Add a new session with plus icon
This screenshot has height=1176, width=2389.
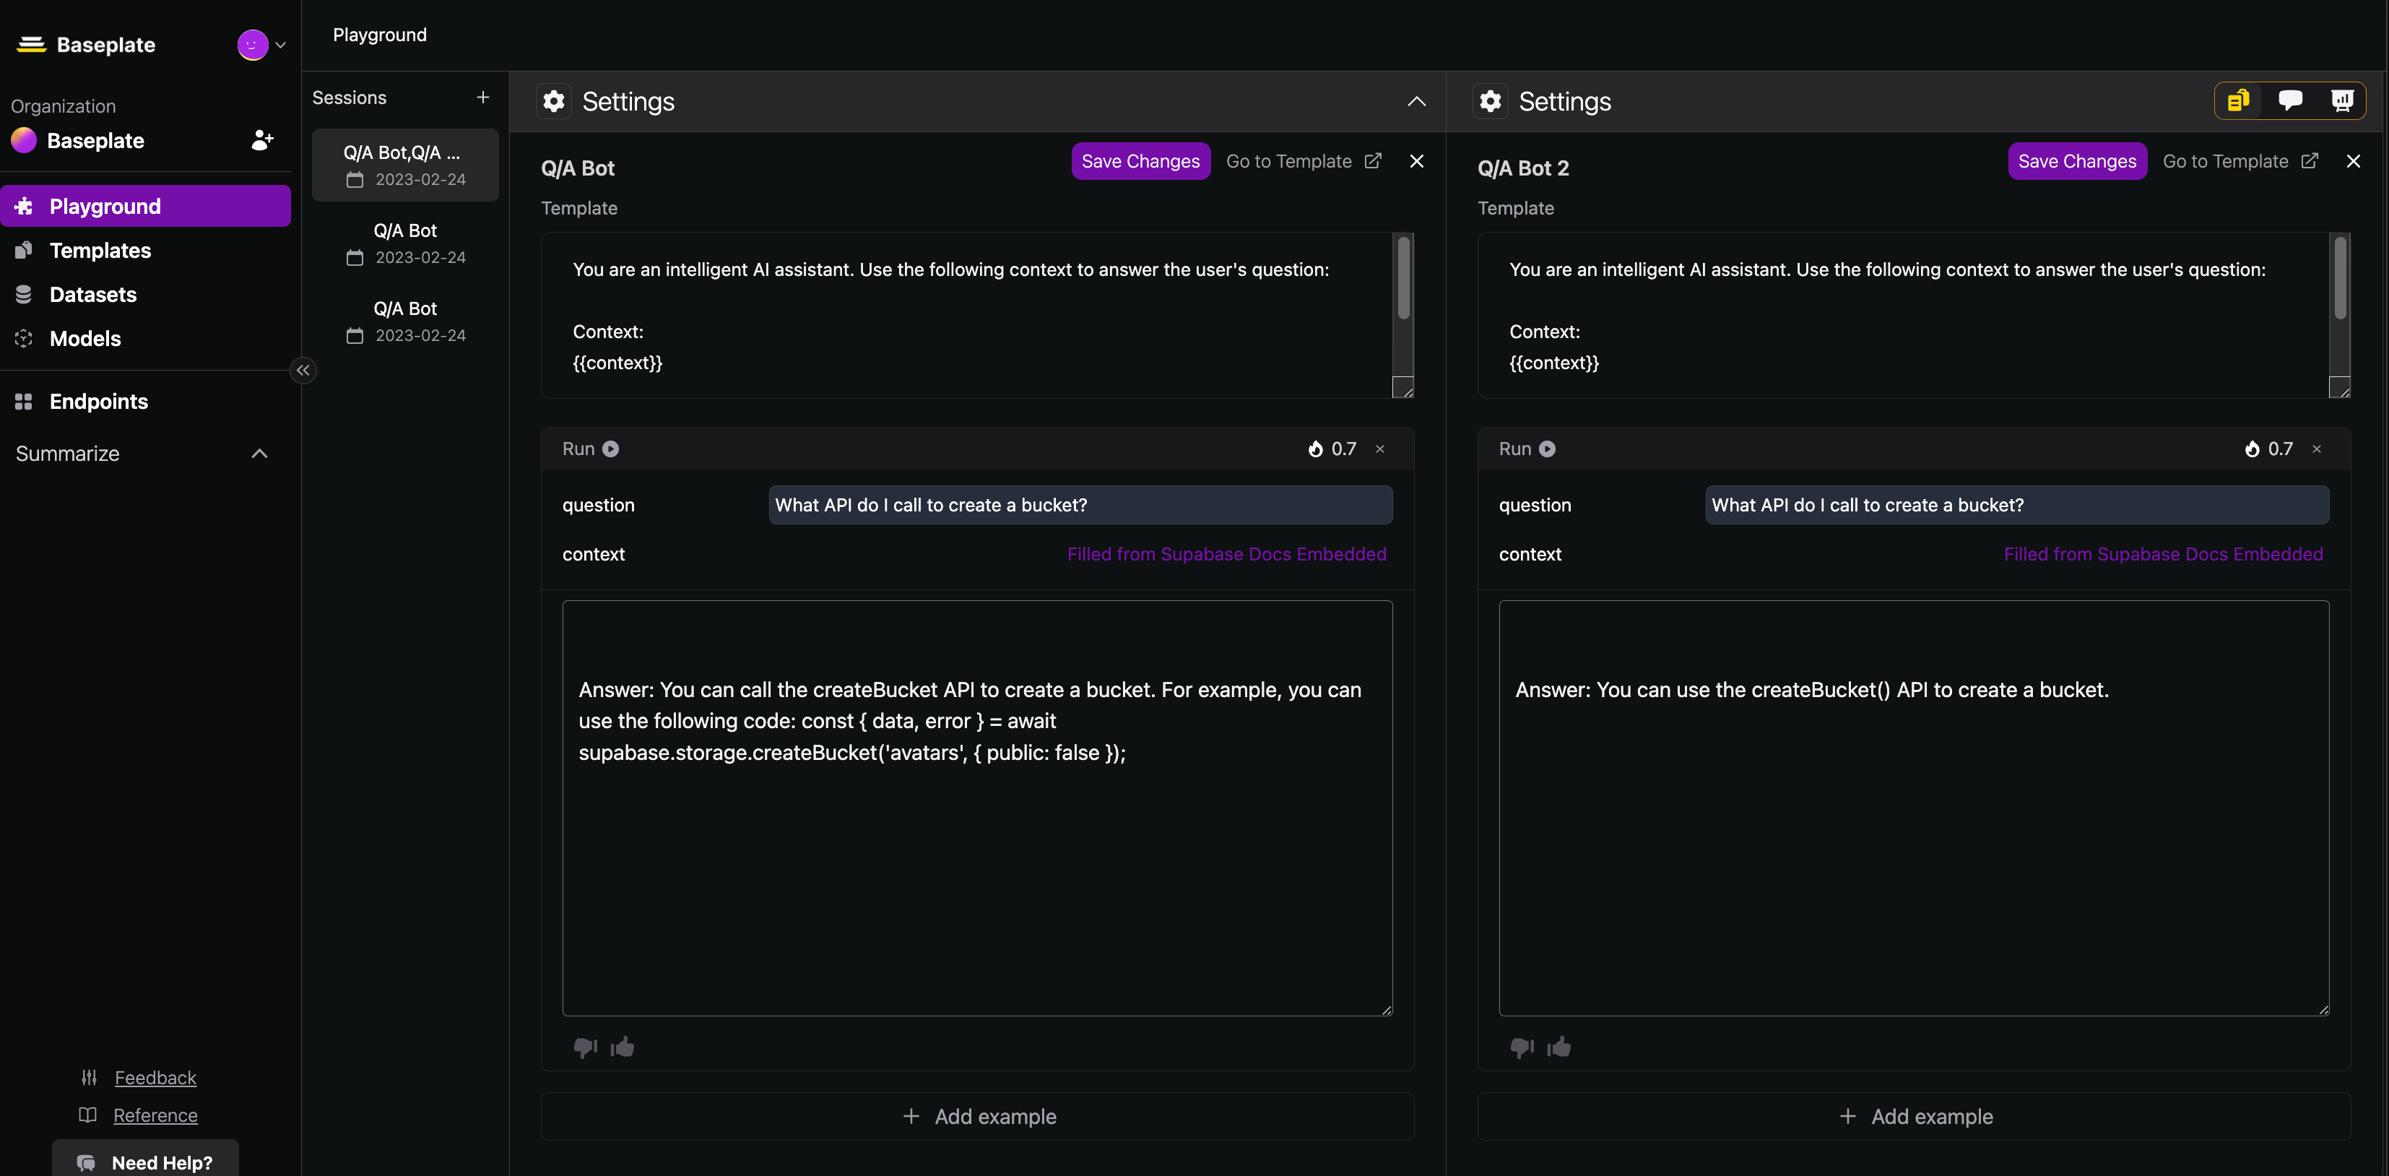point(482,98)
